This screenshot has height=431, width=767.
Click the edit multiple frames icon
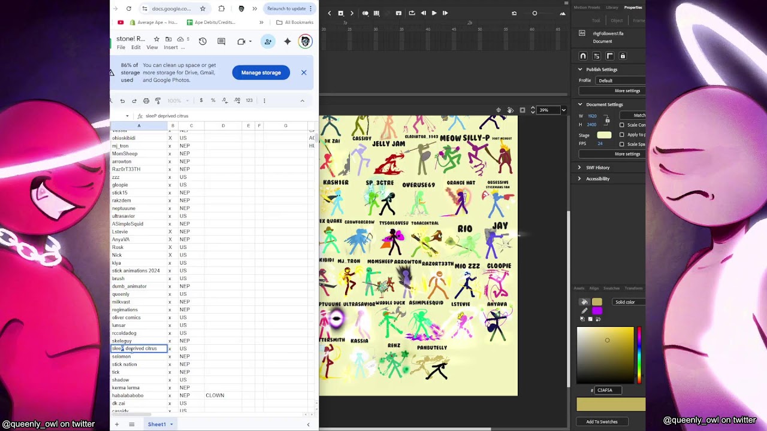click(376, 13)
